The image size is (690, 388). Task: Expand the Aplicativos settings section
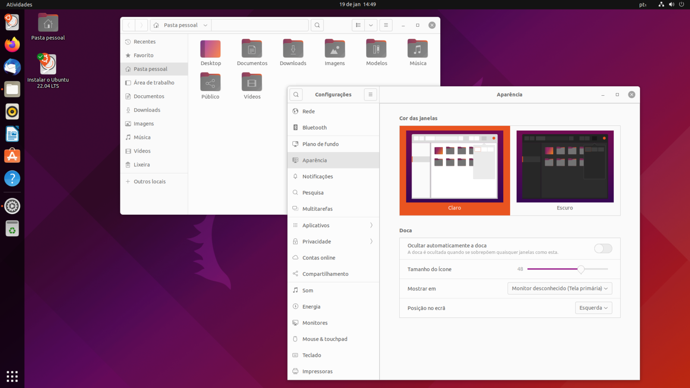coord(333,225)
